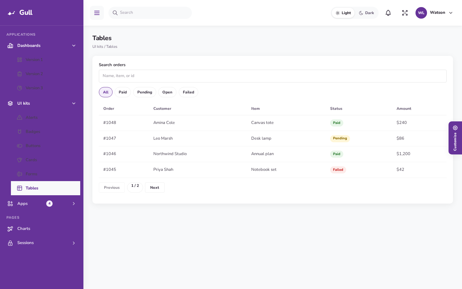Open Badges menu item
The image size is (462, 289).
[x=46, y=132]
